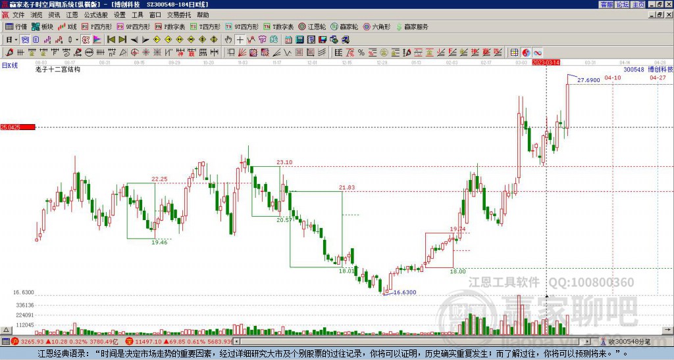Click the save floppy disk icon
The width and height of the screenshot is (674, 360).
[x=323, y=40]
